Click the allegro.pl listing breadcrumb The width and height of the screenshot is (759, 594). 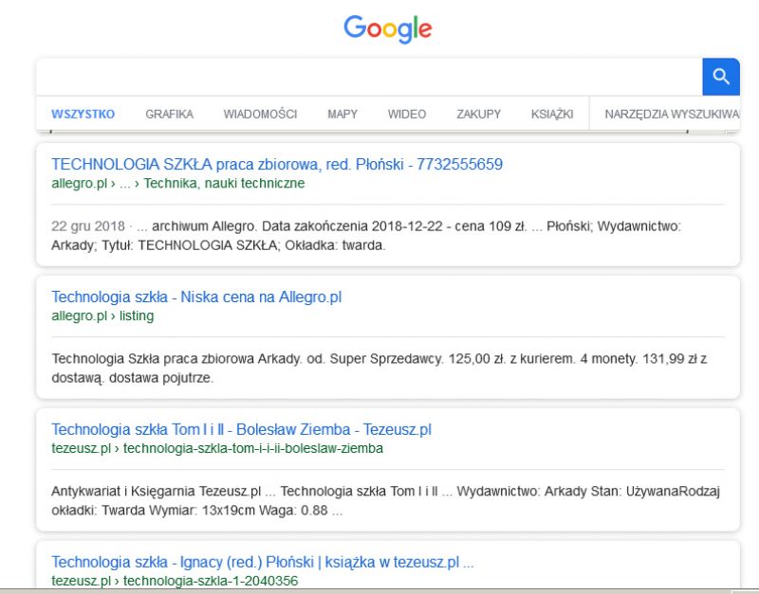[x=102, y=315]
